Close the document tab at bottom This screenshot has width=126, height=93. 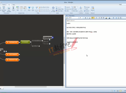3,89
